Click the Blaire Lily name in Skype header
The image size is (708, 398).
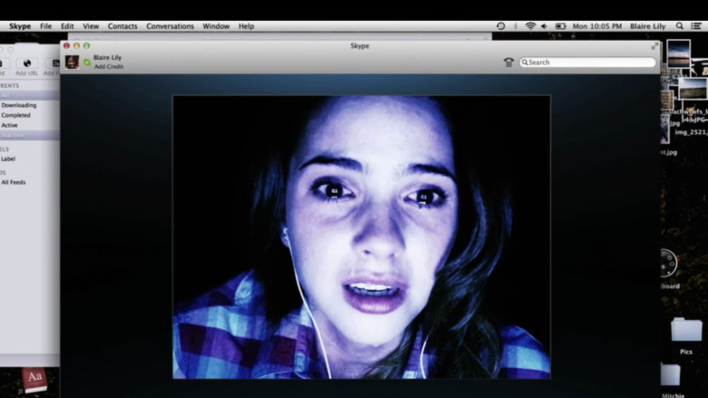(107, 58)
